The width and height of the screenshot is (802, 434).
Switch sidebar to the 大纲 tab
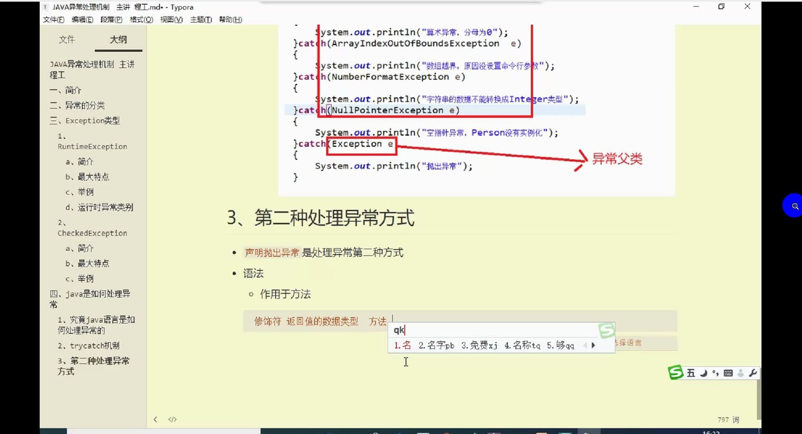tap(118, 40)
